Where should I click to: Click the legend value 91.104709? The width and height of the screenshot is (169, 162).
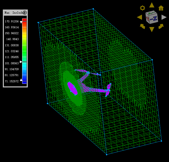point(12,69)
